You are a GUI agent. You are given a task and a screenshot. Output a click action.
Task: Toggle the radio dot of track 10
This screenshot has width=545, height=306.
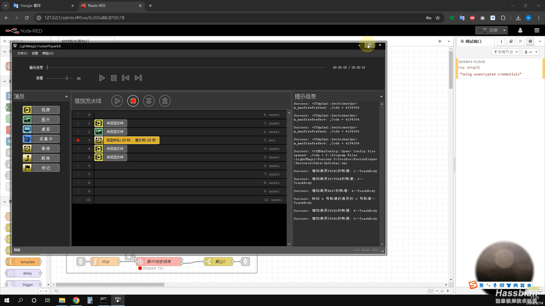click(78, 200)
